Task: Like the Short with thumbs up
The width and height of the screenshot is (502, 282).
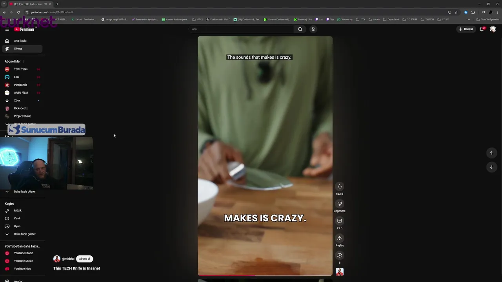Action: click(340, 186)
